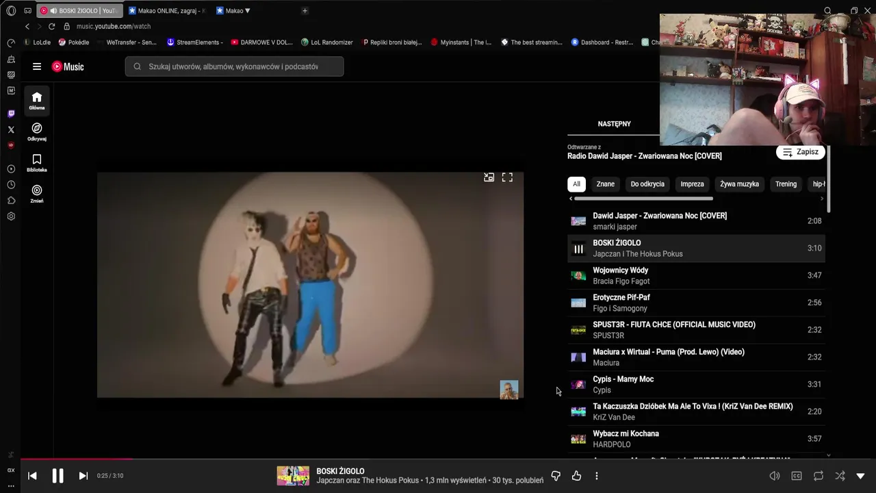The height and width of the screenshot is (493, 876).
Task: Skip to next track
Action: [x=83, y=476]
